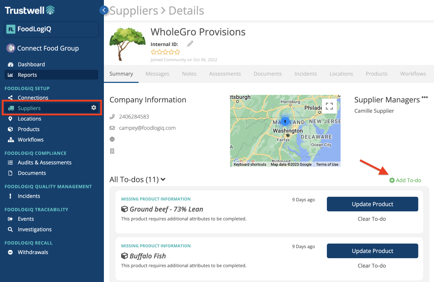Click the Connect Food Group logo

pos(11,48)
